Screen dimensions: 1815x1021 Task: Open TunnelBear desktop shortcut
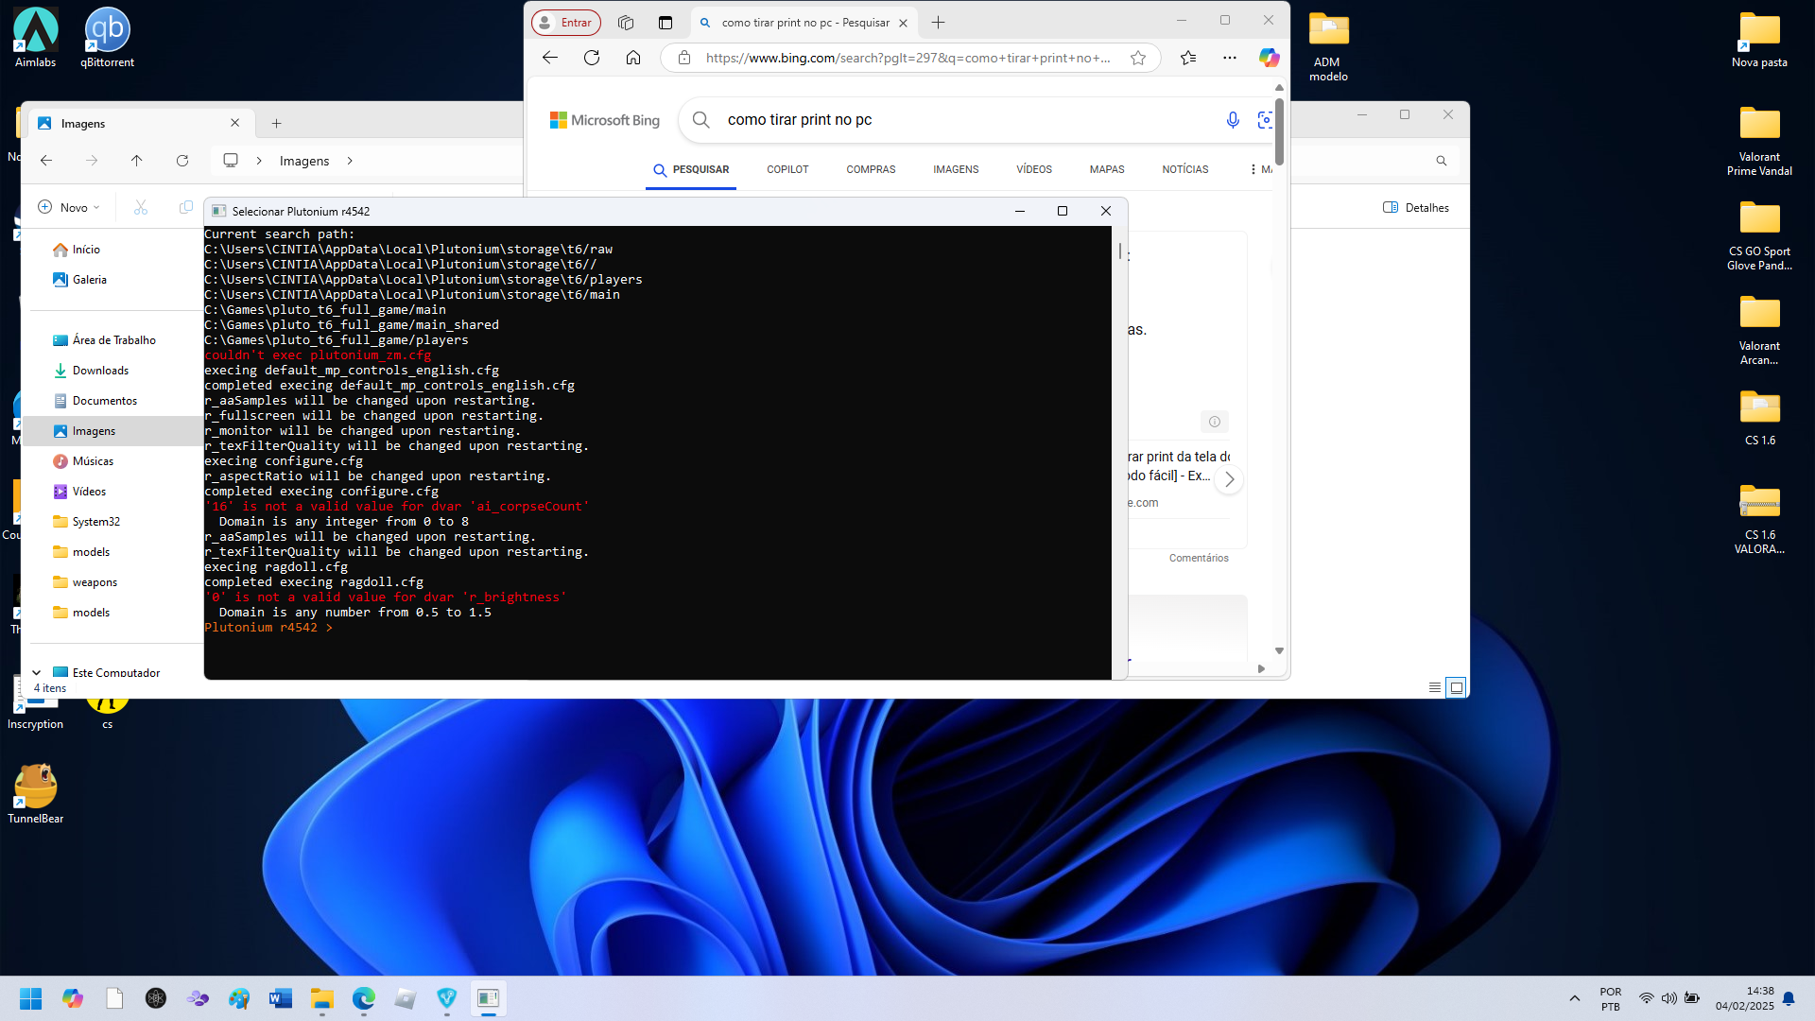tap(35, 794)
